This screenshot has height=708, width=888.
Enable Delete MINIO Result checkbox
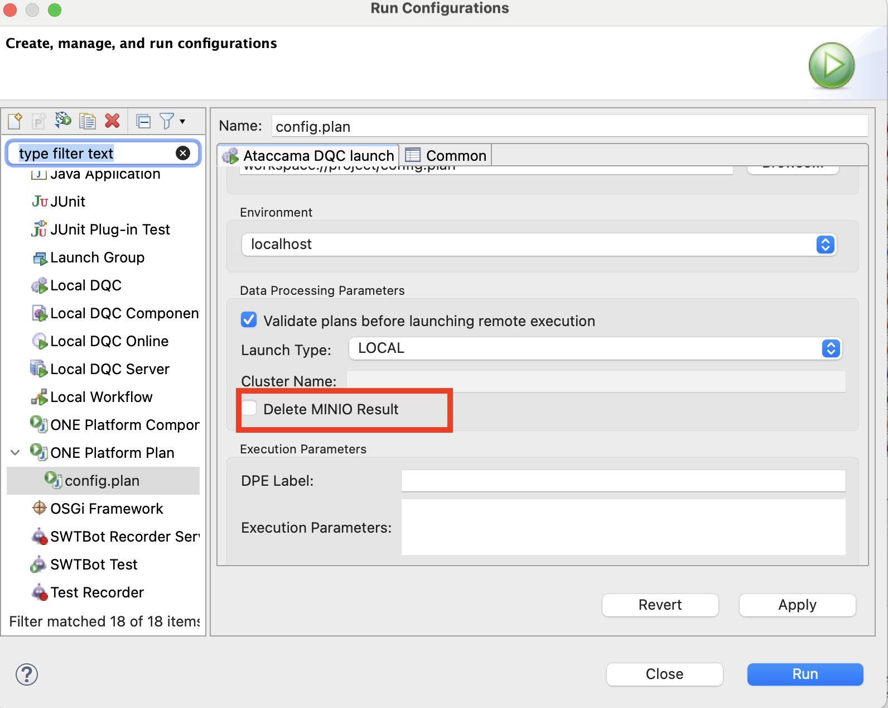click(249, 408)
